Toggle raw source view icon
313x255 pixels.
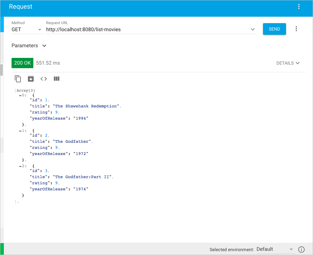click(44, 79)
